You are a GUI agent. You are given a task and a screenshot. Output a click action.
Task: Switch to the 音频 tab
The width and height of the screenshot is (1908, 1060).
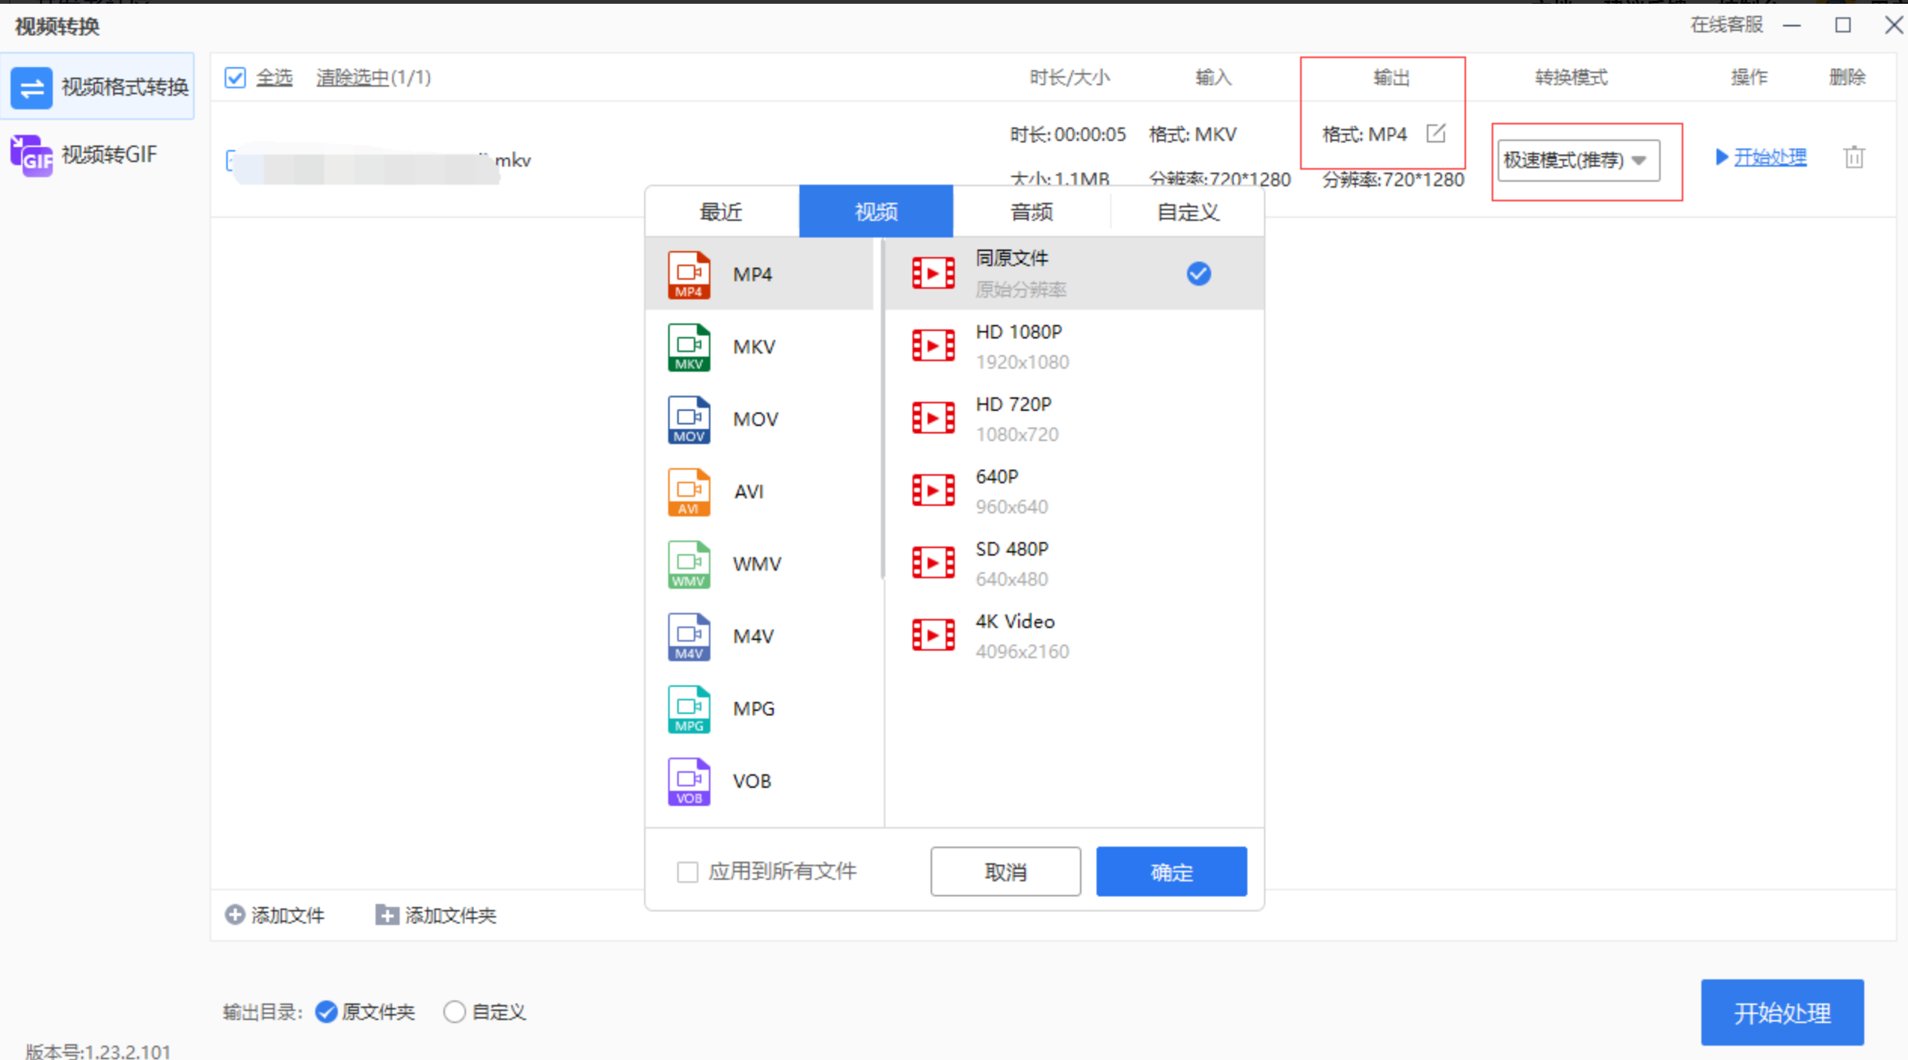(1031, 212)
